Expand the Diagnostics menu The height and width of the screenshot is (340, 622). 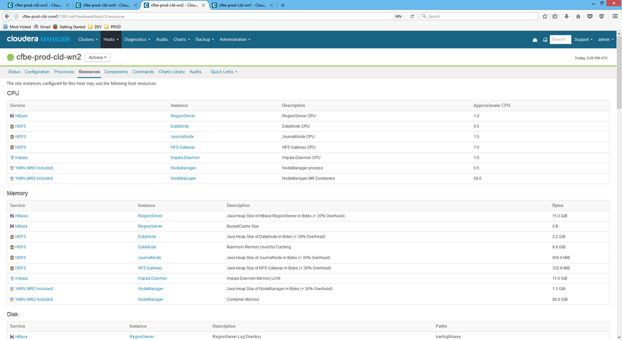tap(137, 40)
